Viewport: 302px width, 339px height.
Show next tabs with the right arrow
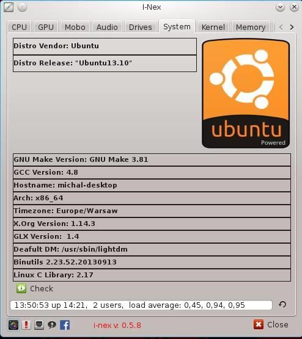point(292,27)
